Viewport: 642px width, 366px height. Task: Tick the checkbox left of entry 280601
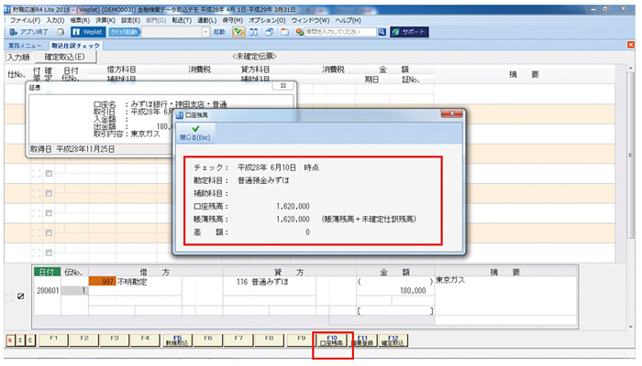point(22,297)
